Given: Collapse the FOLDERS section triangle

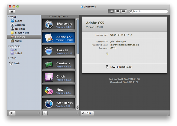Looking at the screenshot, I should coord(9,46).
